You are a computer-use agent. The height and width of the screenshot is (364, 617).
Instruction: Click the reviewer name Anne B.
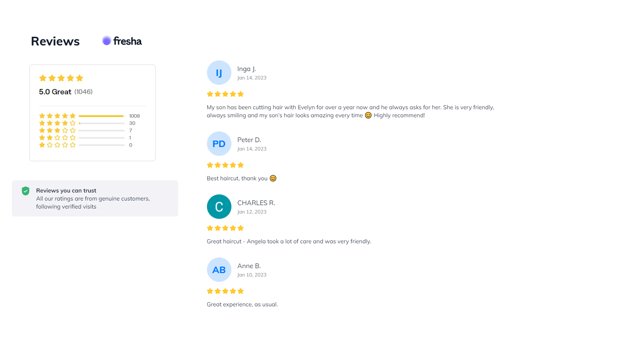tap(249, 266)
